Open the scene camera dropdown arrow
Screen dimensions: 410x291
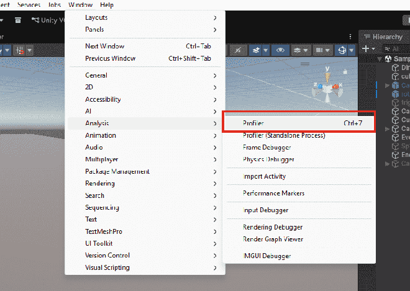pyautogui.click(x=327, y=50)
